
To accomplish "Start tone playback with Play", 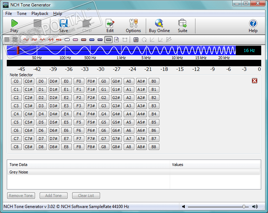I will pos(14,26).
